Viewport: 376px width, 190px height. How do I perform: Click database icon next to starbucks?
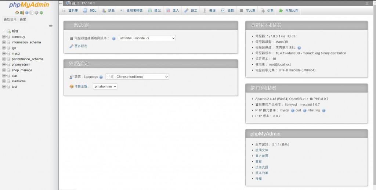9,81
